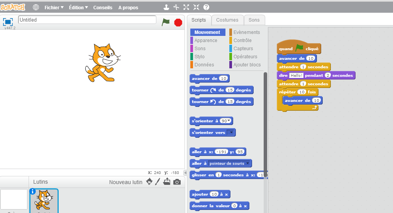Select the cat sprite thumbnail

point(44,201)
